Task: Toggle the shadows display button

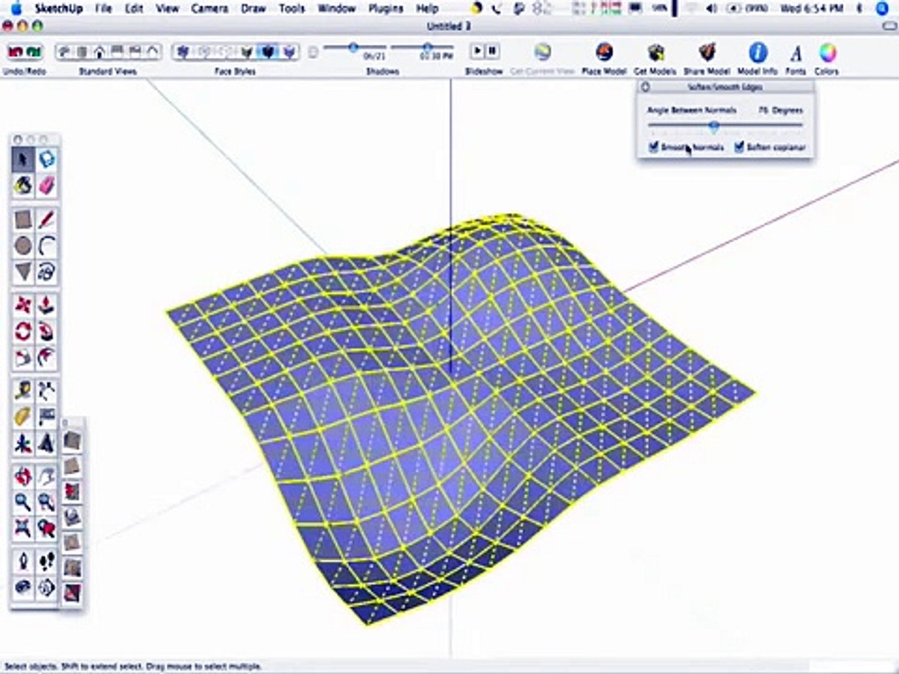Action: pos(313,52)
